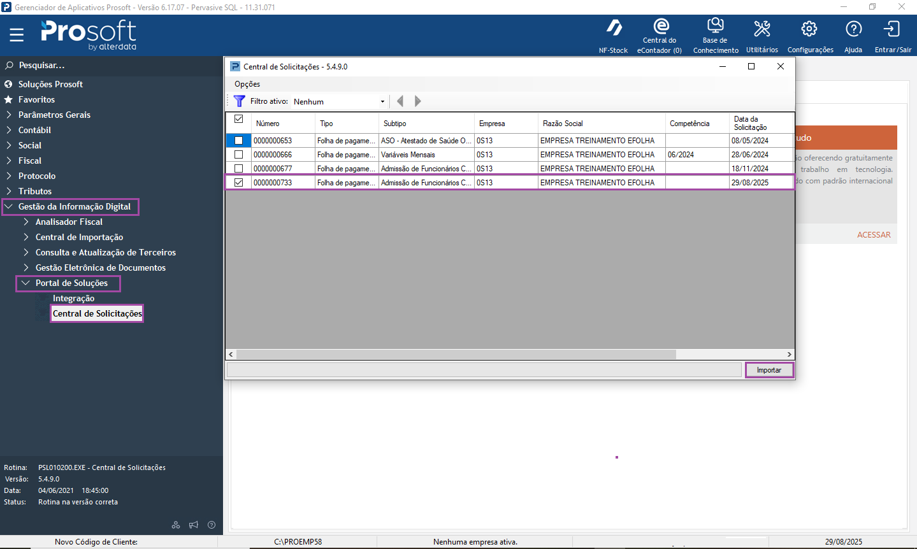
Task: Click the filter funnel icon
Action: 239,101
